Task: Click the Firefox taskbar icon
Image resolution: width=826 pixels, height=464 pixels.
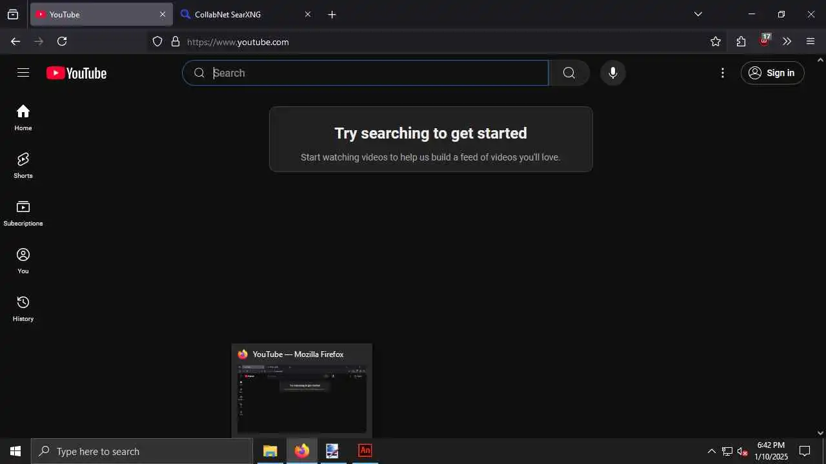Action: coord(302,451)
